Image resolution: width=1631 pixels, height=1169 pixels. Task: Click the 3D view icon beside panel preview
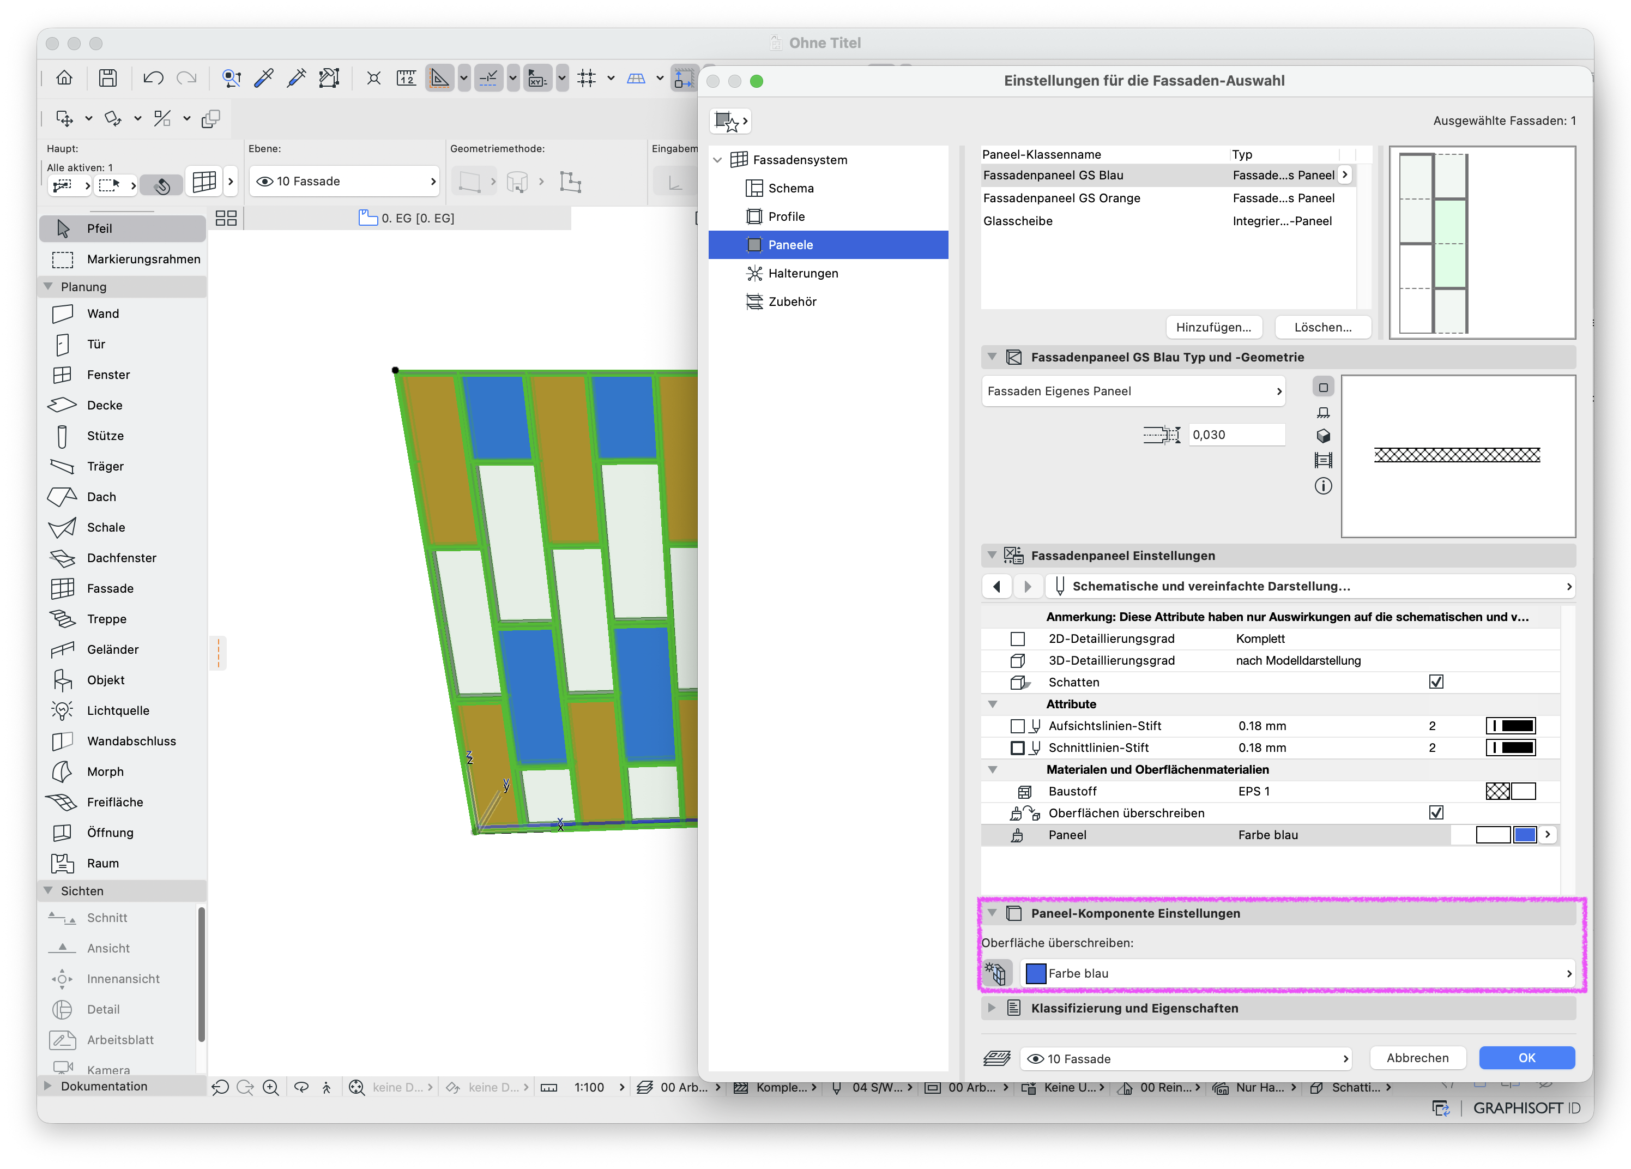[x=1323, y=436]
